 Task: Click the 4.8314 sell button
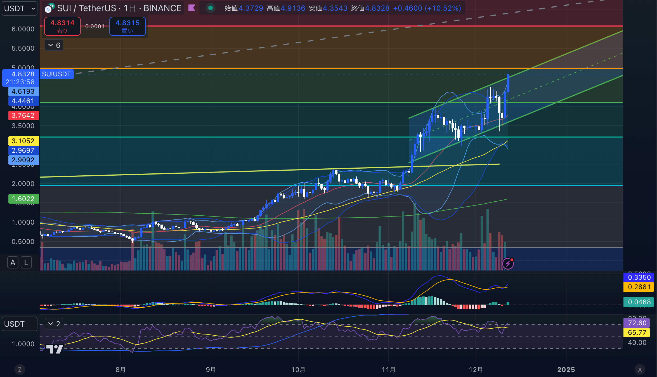pos(62,26)
